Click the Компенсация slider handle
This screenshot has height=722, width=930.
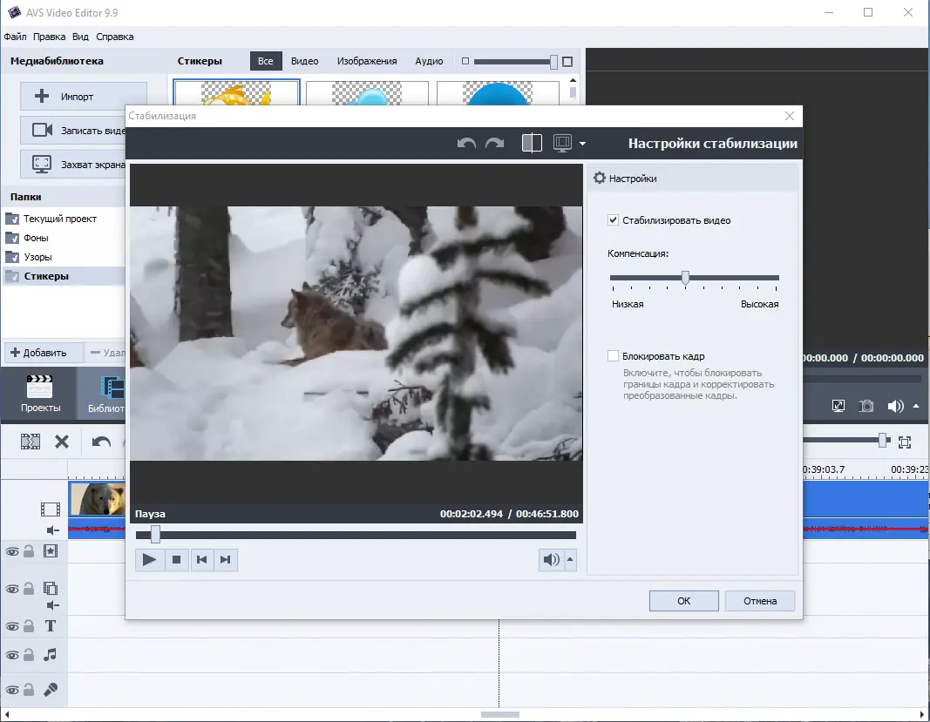(x=685, y=278)
